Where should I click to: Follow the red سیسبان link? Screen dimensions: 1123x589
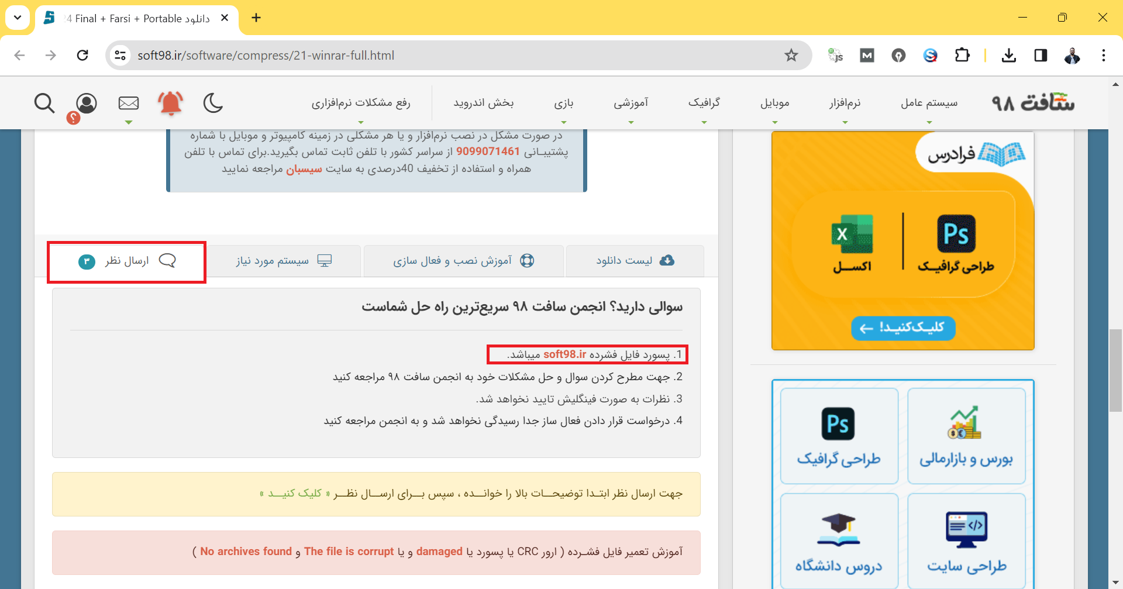(304, 169)
